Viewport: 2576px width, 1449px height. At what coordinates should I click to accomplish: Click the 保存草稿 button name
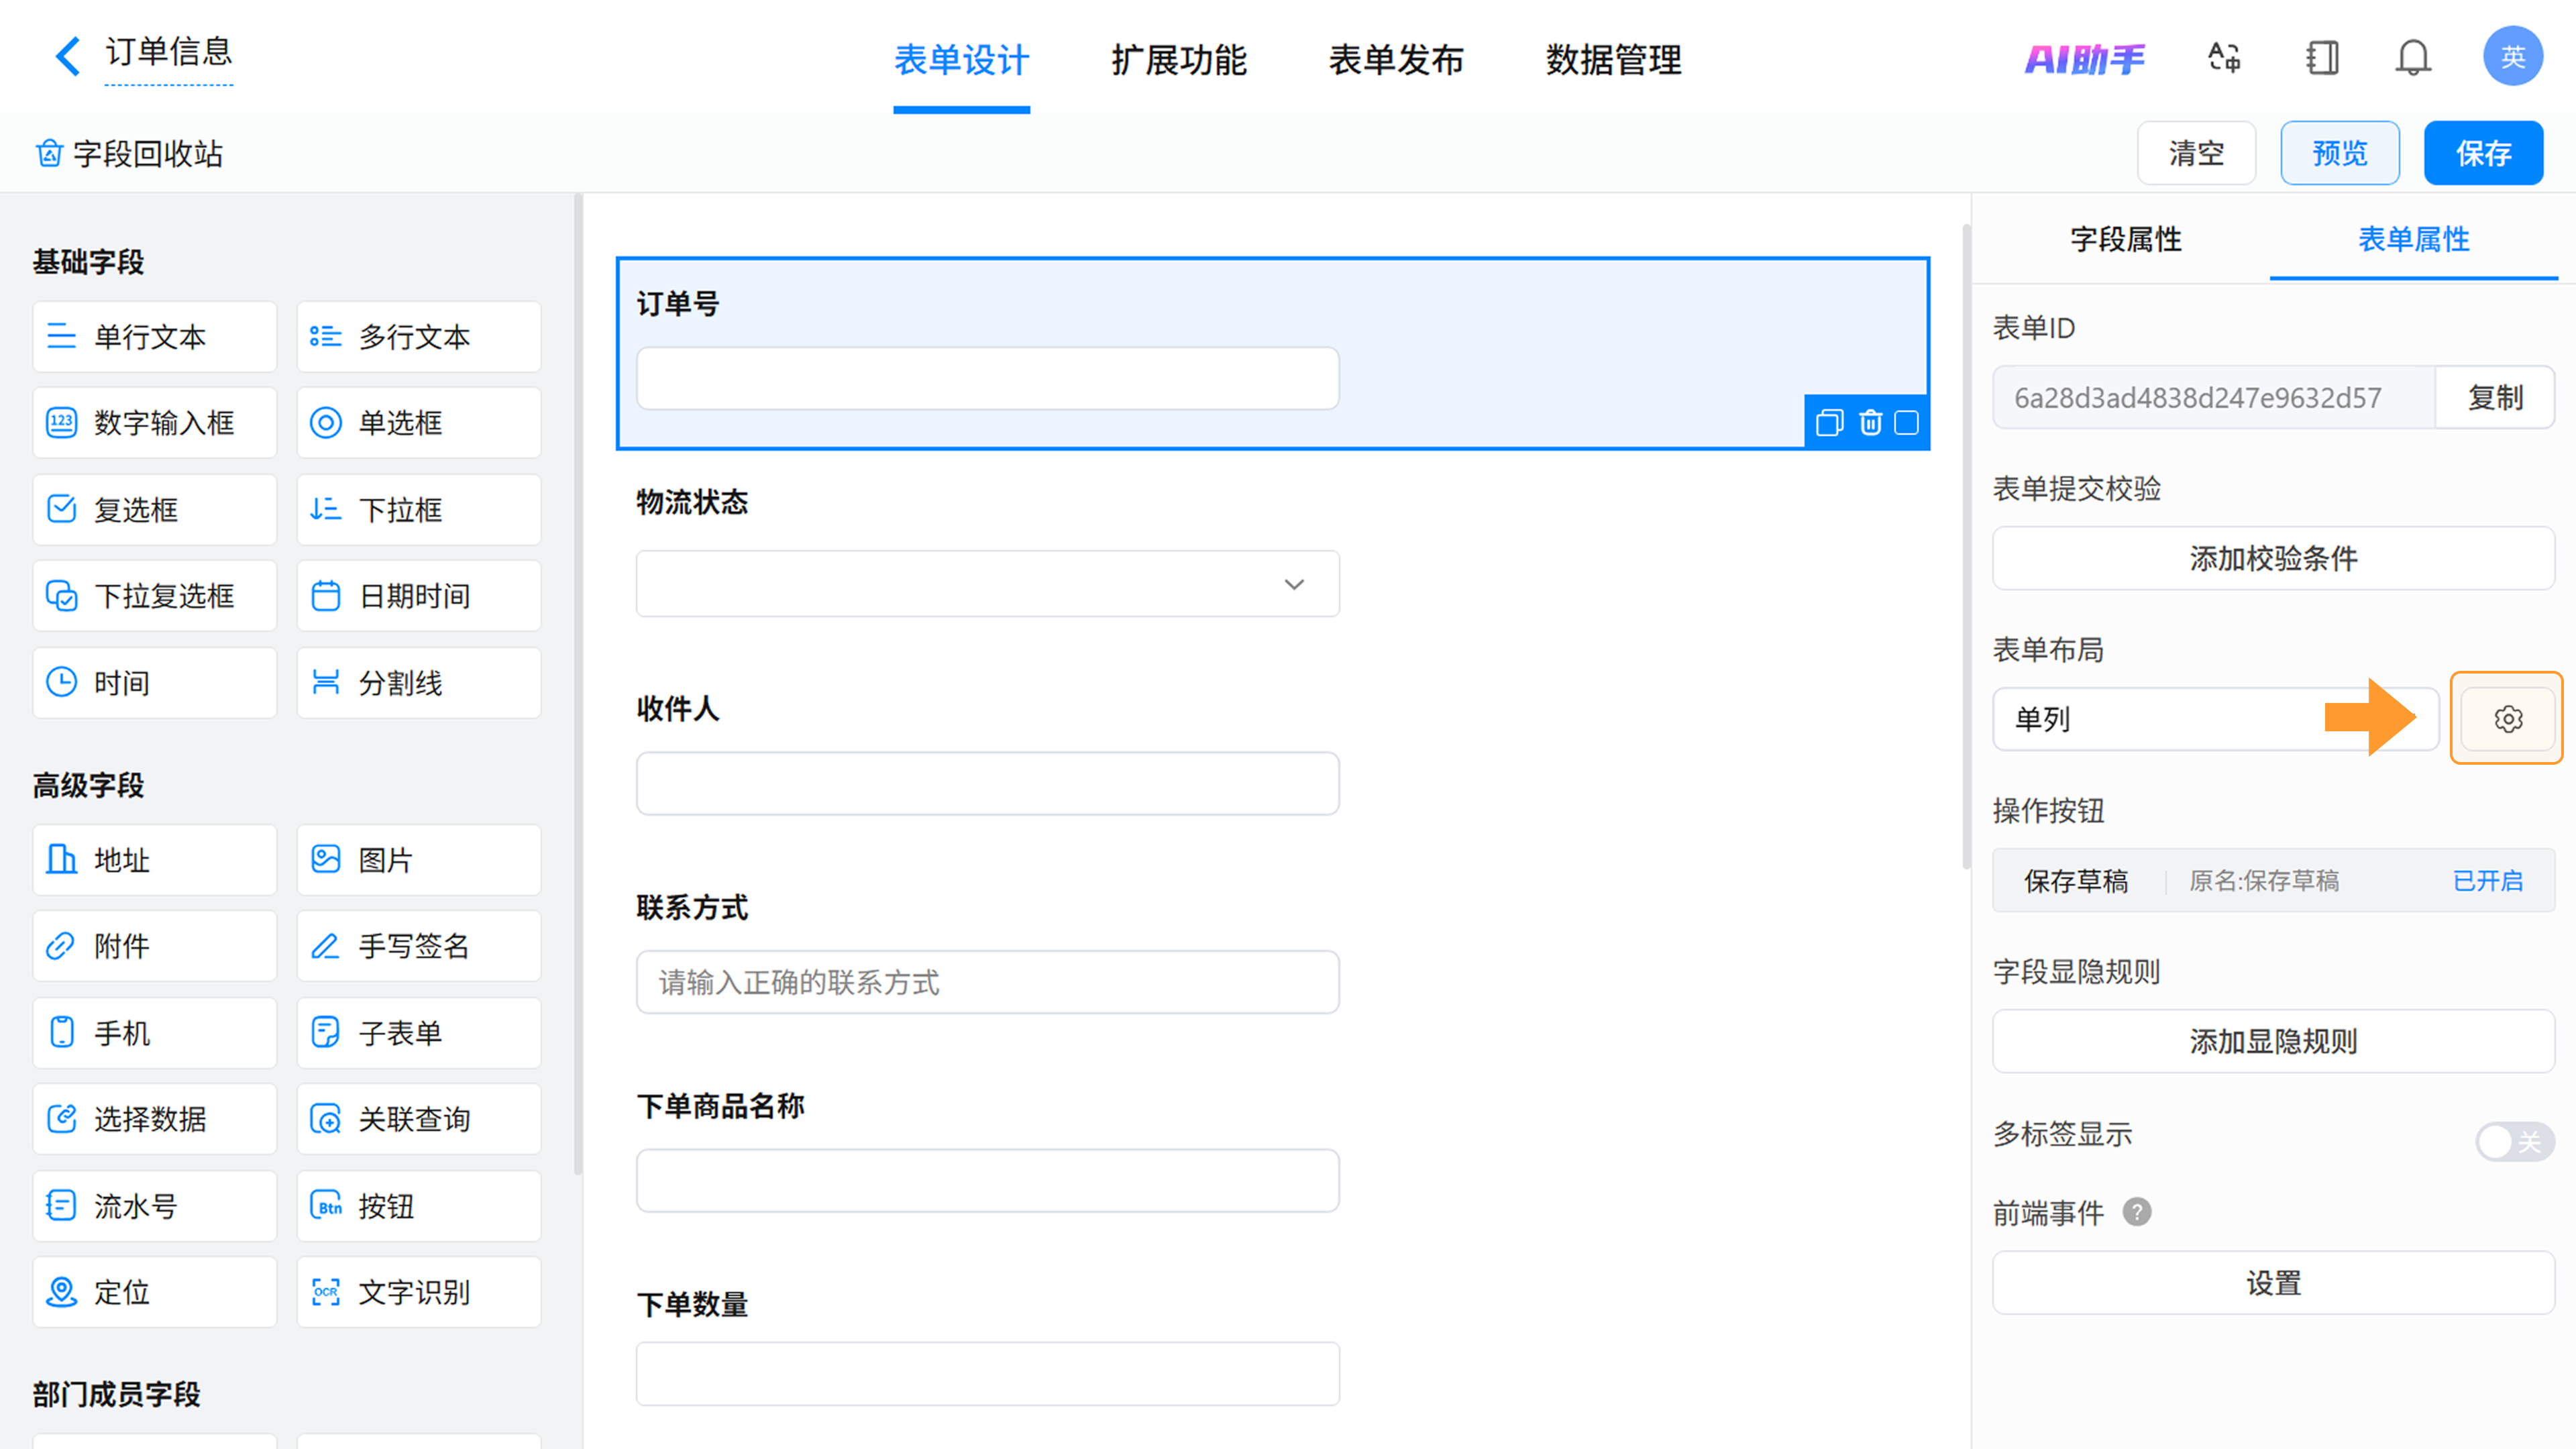click(x=2076, y=881)
